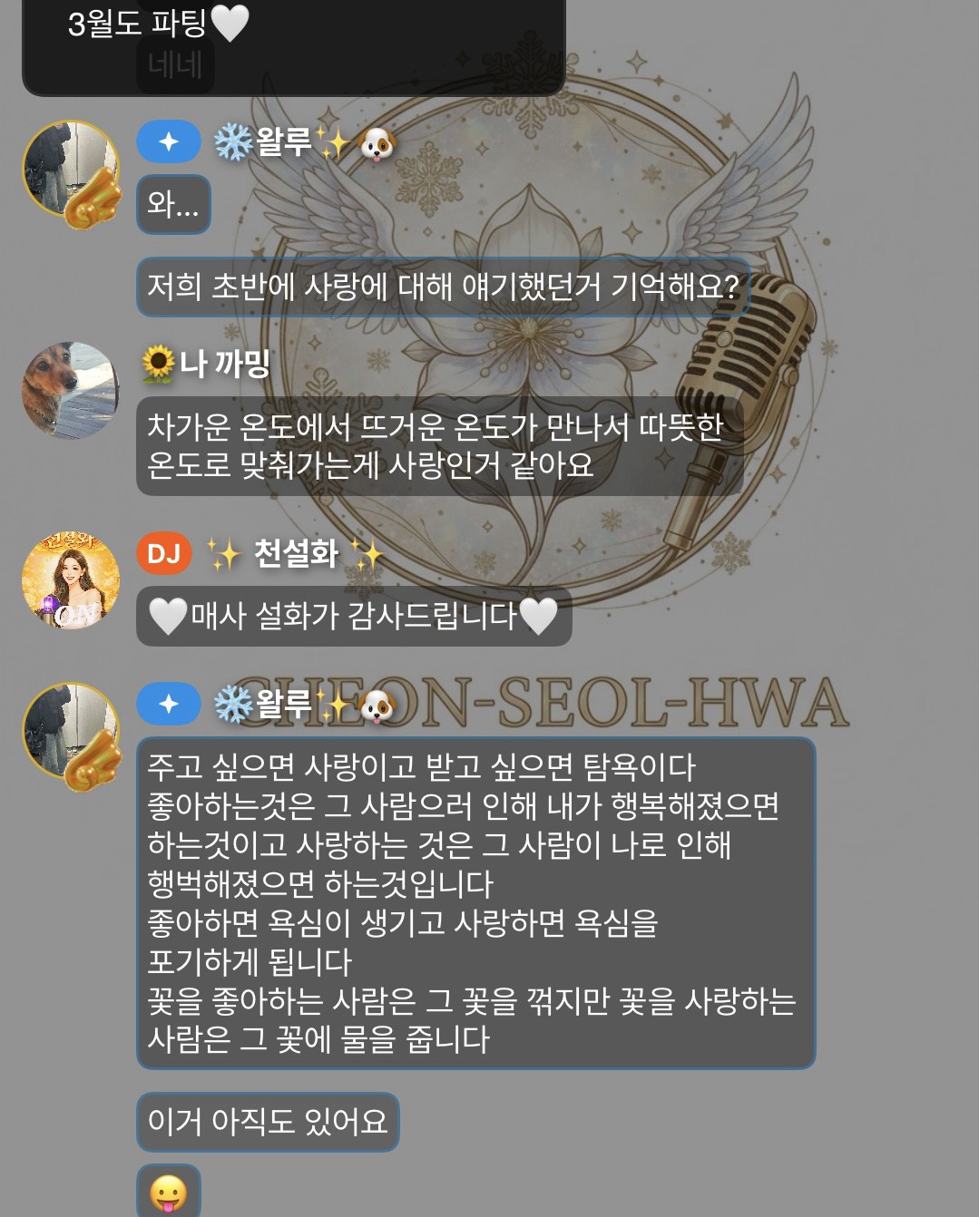Select the '이거 아직도 있어요' message
The height and width of the screenshot is (1217, 979).
point(268,1122)
